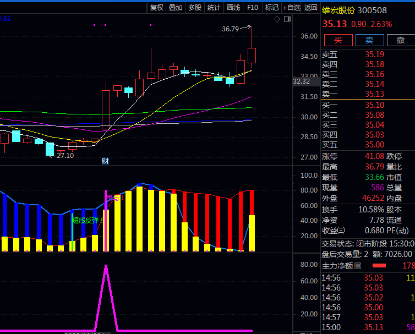Open the 主力净额 list icon
This screenshot has height=334, width=415.
click(x=358, y=266)
